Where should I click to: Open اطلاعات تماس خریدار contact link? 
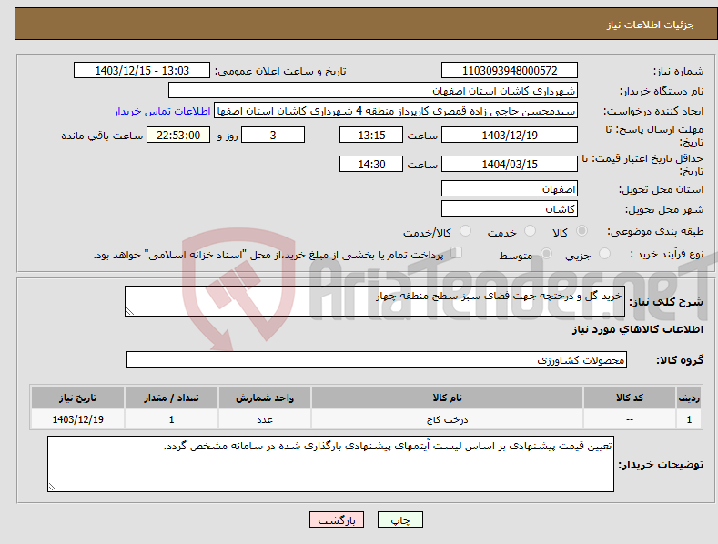click(x=162, y=111)
